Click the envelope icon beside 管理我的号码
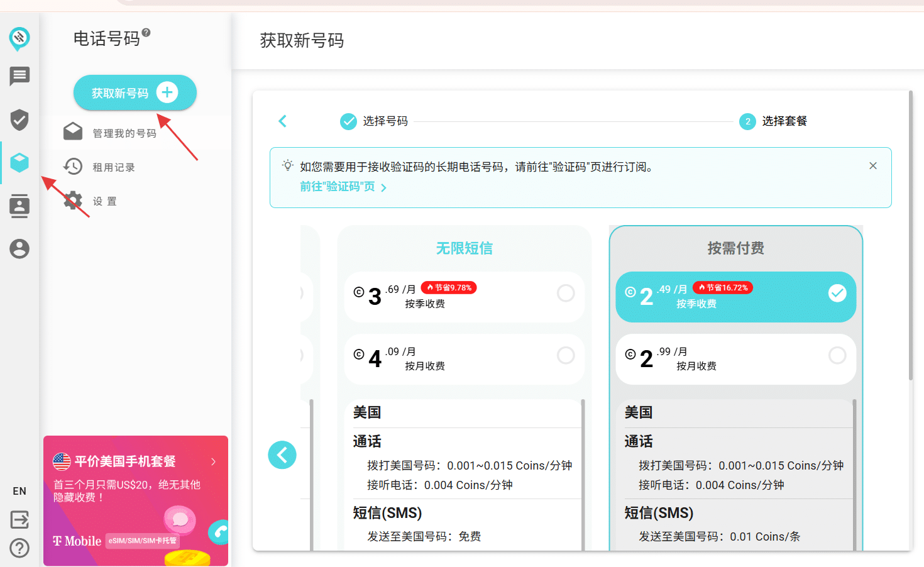 pos(73,131)
